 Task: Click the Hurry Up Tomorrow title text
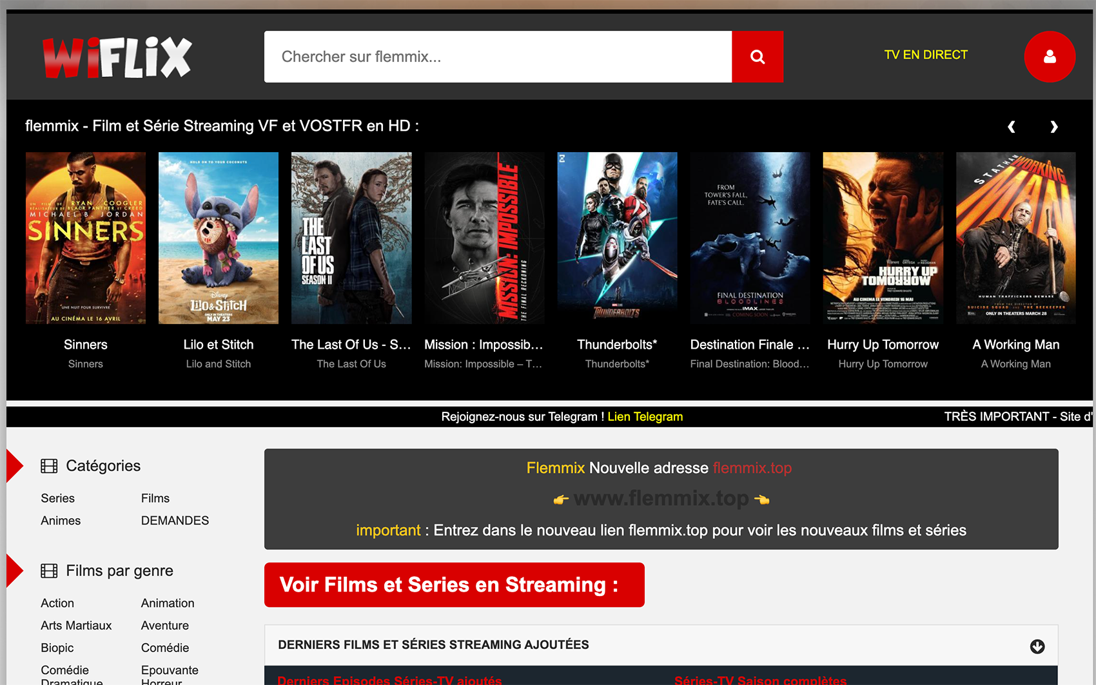(883, 345)
